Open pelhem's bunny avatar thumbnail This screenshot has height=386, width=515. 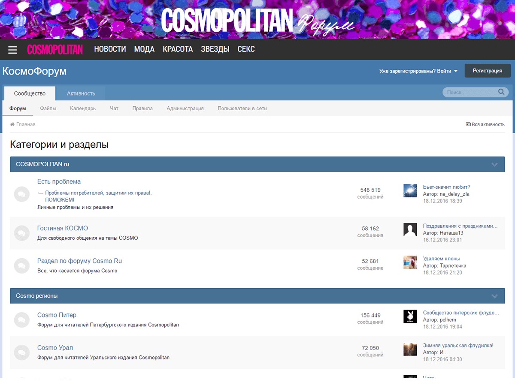point(410,316)
